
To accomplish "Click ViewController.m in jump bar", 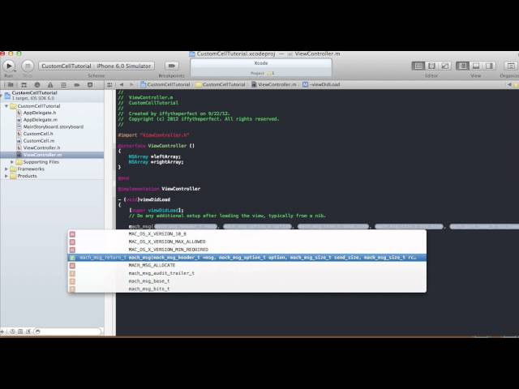I will [x=274, y=84].
